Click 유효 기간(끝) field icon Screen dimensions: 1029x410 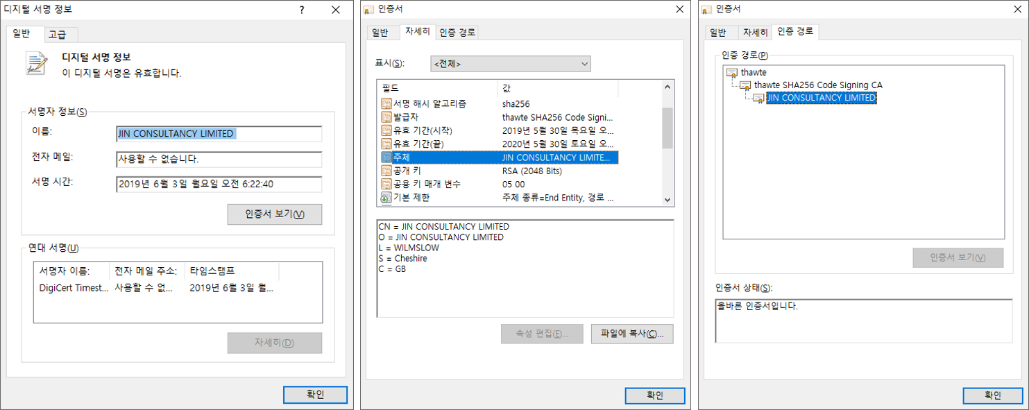tap(386, 144)
